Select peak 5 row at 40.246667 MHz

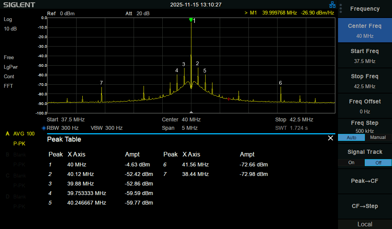(101, 203)
